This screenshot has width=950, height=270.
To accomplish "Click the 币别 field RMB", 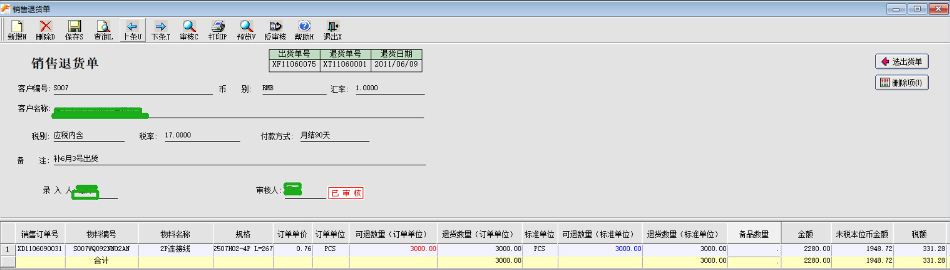I will [x=294, y=88].
